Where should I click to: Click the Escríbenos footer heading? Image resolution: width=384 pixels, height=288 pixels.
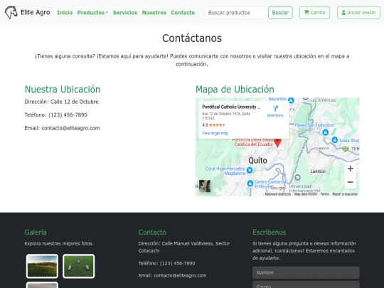pyautogui.click(x=269, y=233)
